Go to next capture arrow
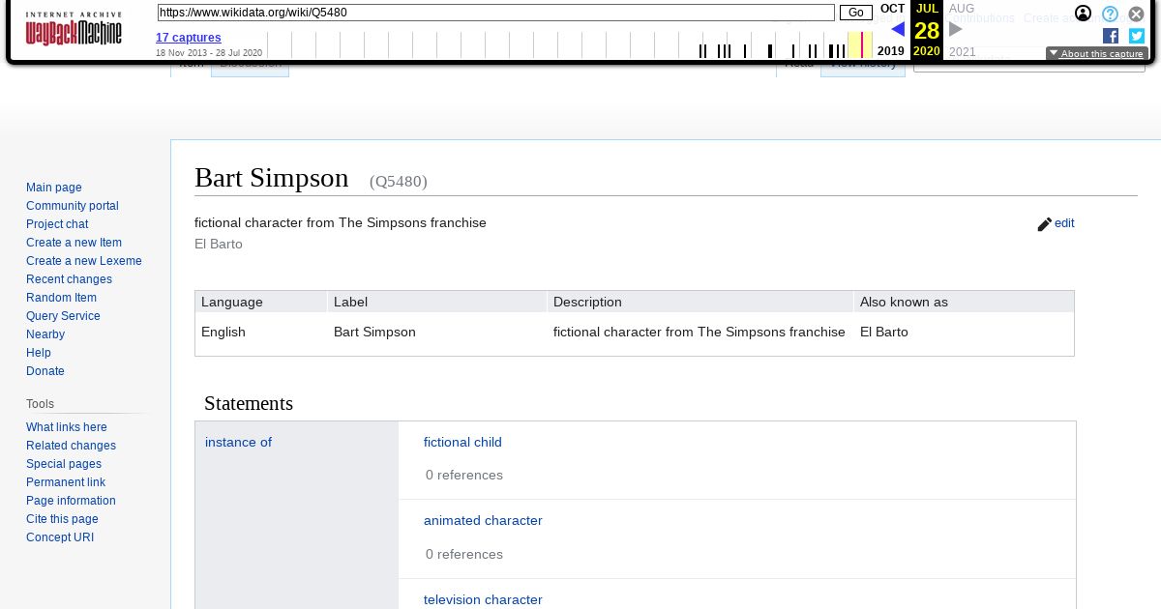Image resolution: width=1161 pixels, height=609 pixels. (956, 29)
